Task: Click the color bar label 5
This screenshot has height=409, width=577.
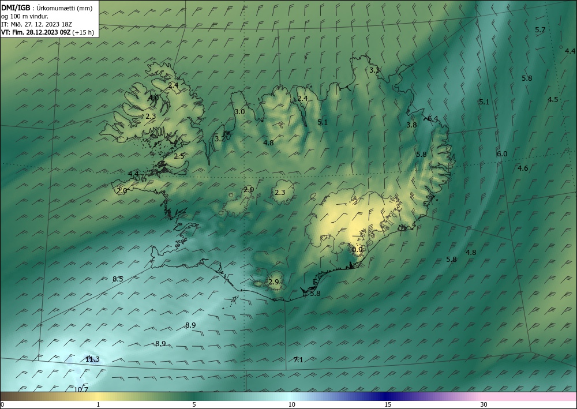Action: [194, 404]
